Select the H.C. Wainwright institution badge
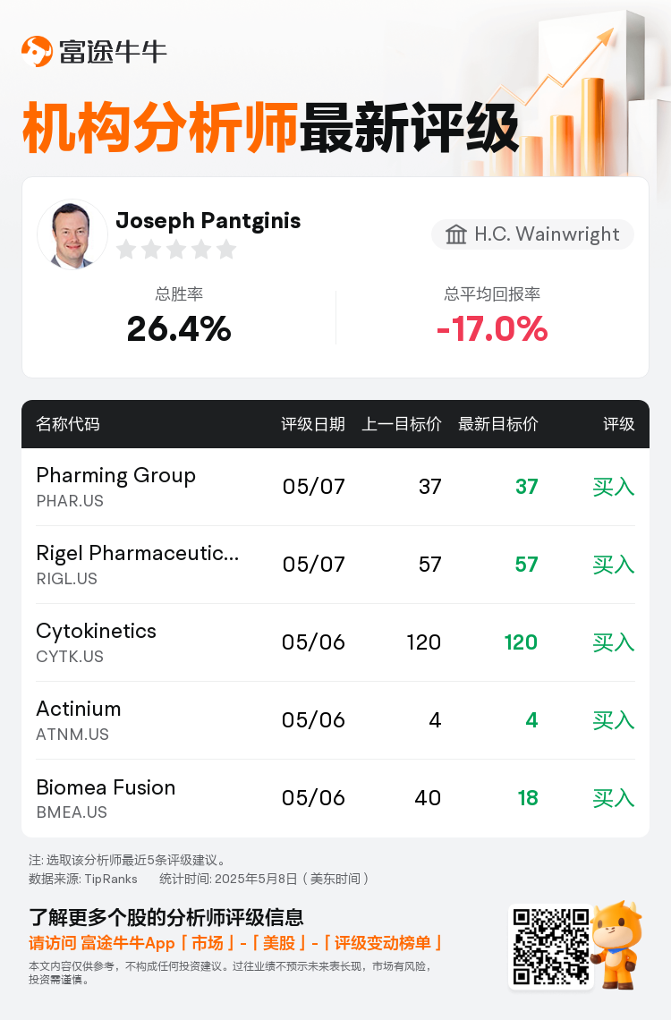 (532, 234)
